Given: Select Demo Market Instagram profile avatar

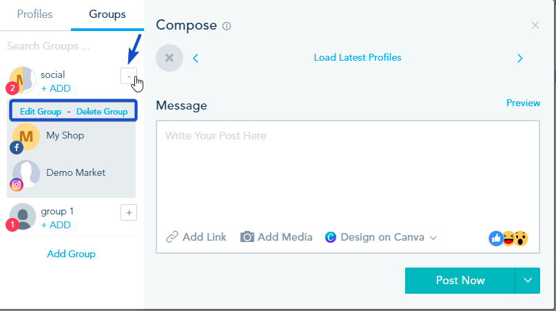Looking at the screenshot, I should click(x=26, y=174).
